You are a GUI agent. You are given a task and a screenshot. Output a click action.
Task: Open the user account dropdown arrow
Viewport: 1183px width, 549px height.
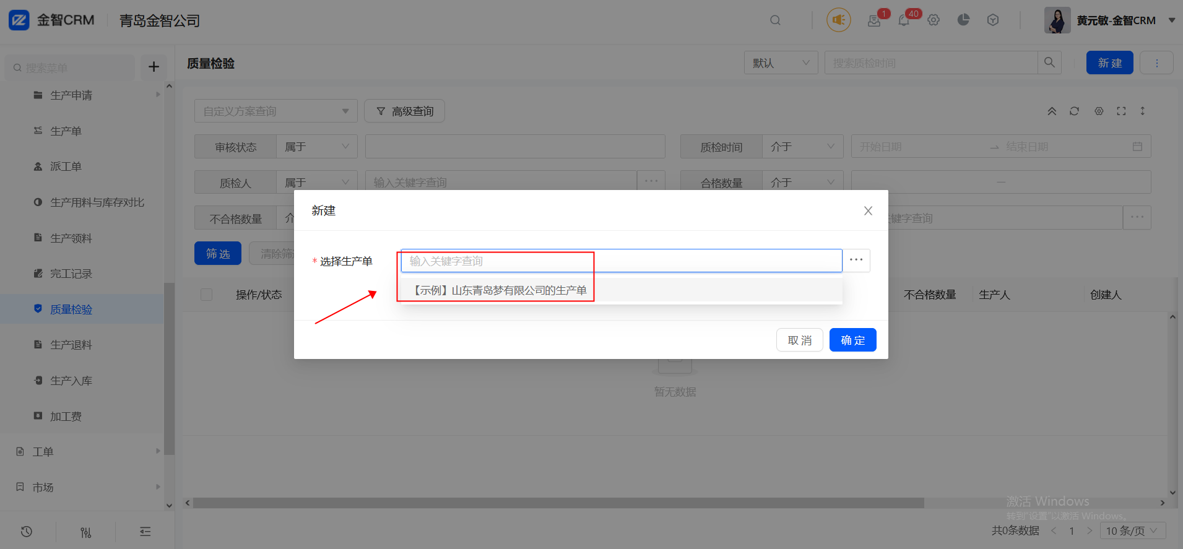1171,20
